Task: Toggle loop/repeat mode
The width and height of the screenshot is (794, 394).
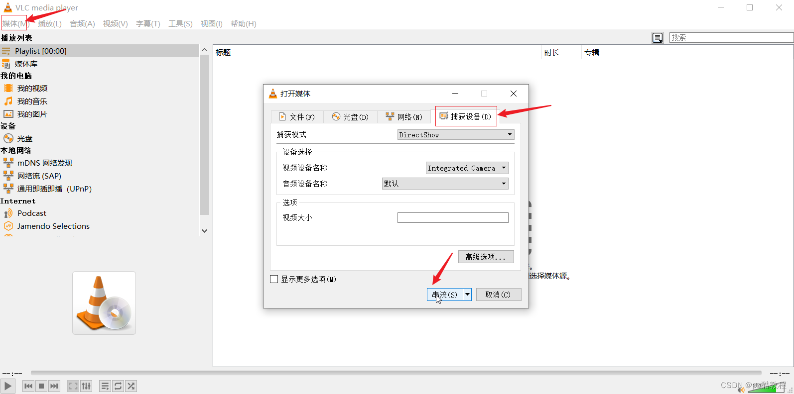Action: pos(118,386)
